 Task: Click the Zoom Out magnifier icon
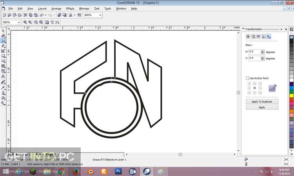(x=30, y=22)
